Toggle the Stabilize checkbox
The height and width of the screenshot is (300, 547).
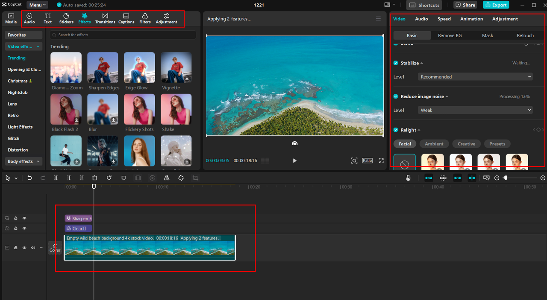(x=396, y=63)
